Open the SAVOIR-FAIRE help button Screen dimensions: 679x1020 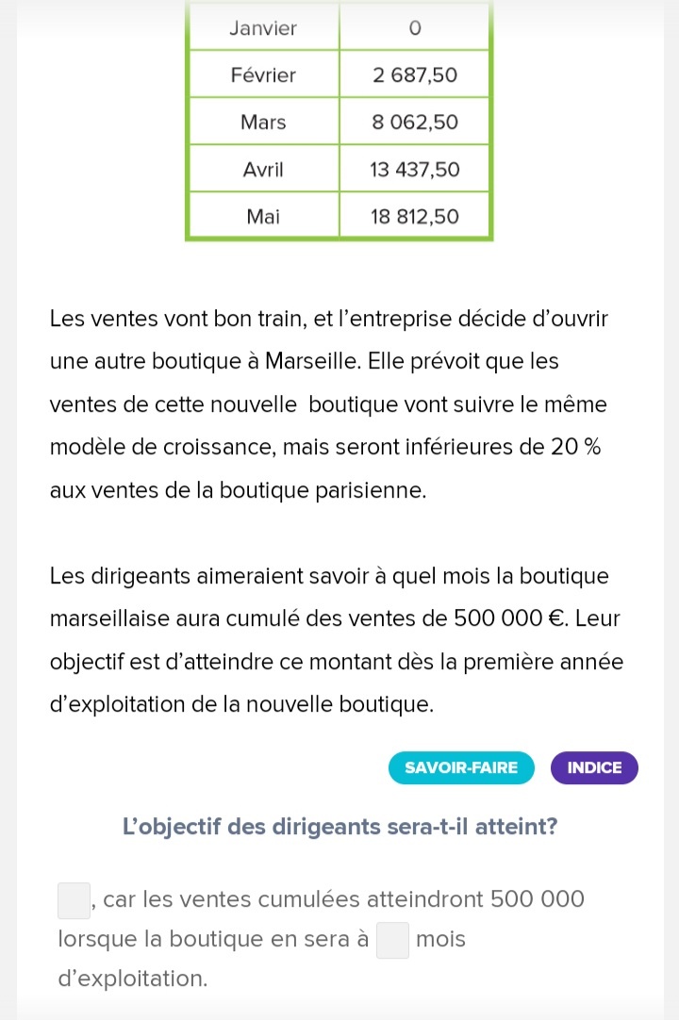click(x=461, y=767)
